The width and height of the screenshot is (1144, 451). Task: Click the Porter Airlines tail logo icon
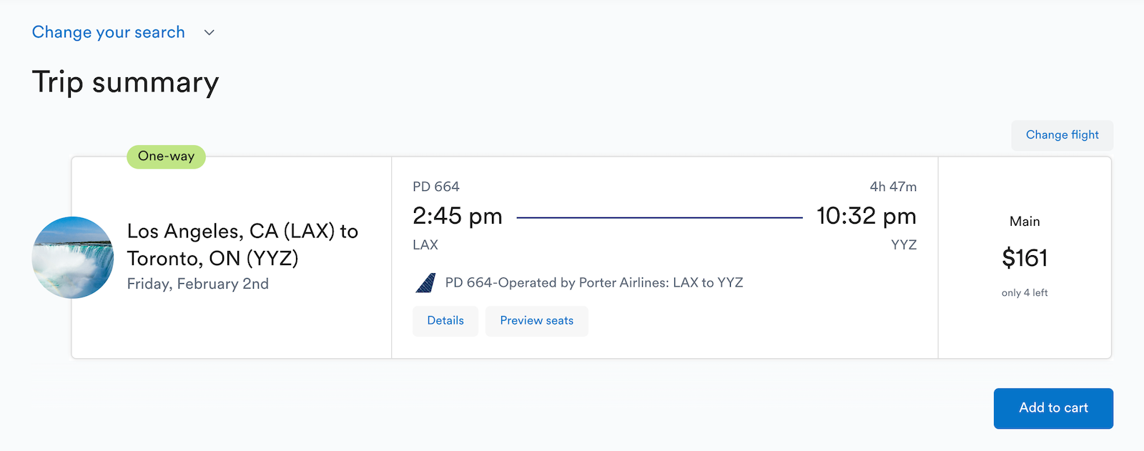click(x=425, y=283)
